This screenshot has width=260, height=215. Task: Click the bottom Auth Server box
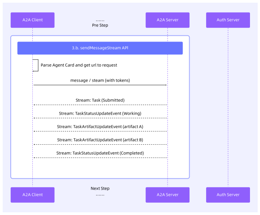tap(228, 195)
